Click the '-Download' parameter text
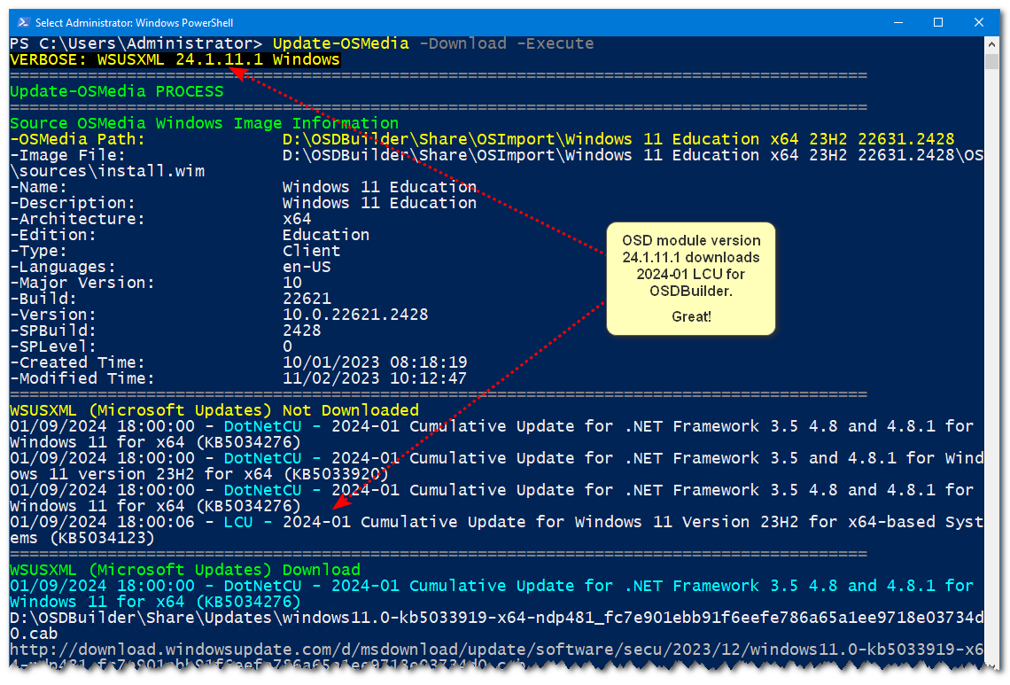Screen dimensions: 1010x685 tap(463, 43)
